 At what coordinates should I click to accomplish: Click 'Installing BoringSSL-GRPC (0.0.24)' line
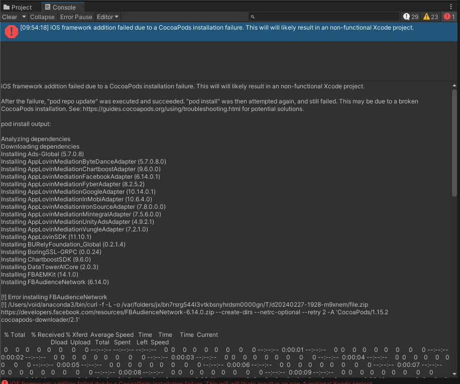click(x=51, y=252)
